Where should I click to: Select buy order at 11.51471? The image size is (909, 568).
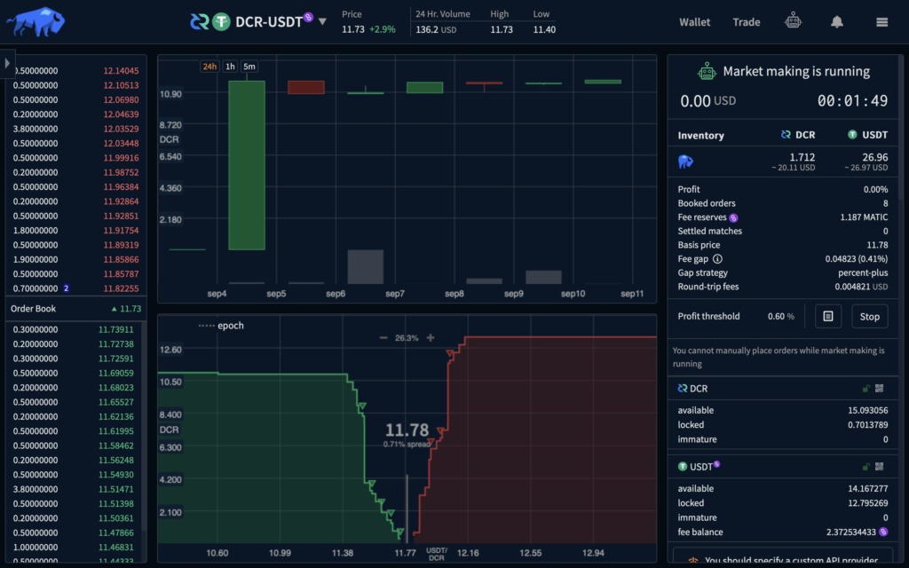[75, 489]
